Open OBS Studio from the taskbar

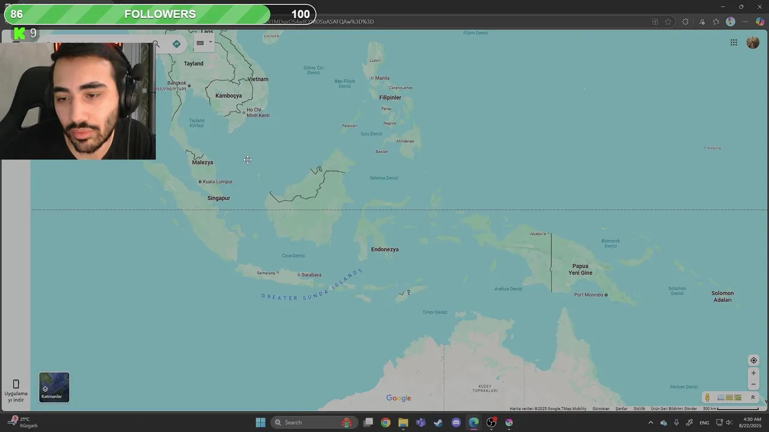491,422
